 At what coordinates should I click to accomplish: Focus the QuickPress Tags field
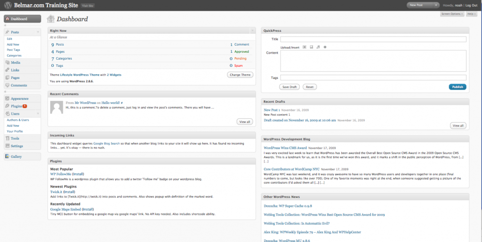pos(373,78)
